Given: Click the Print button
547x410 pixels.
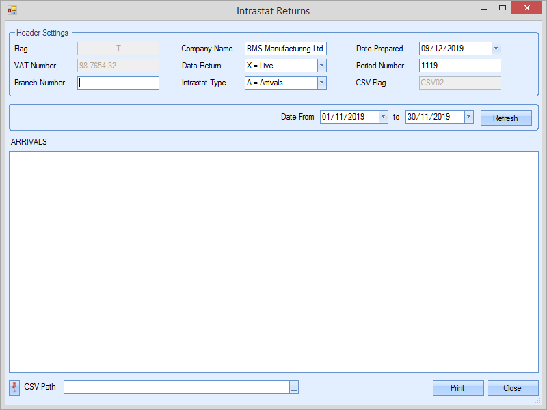Looking at the screenshot, I should 457,387.
